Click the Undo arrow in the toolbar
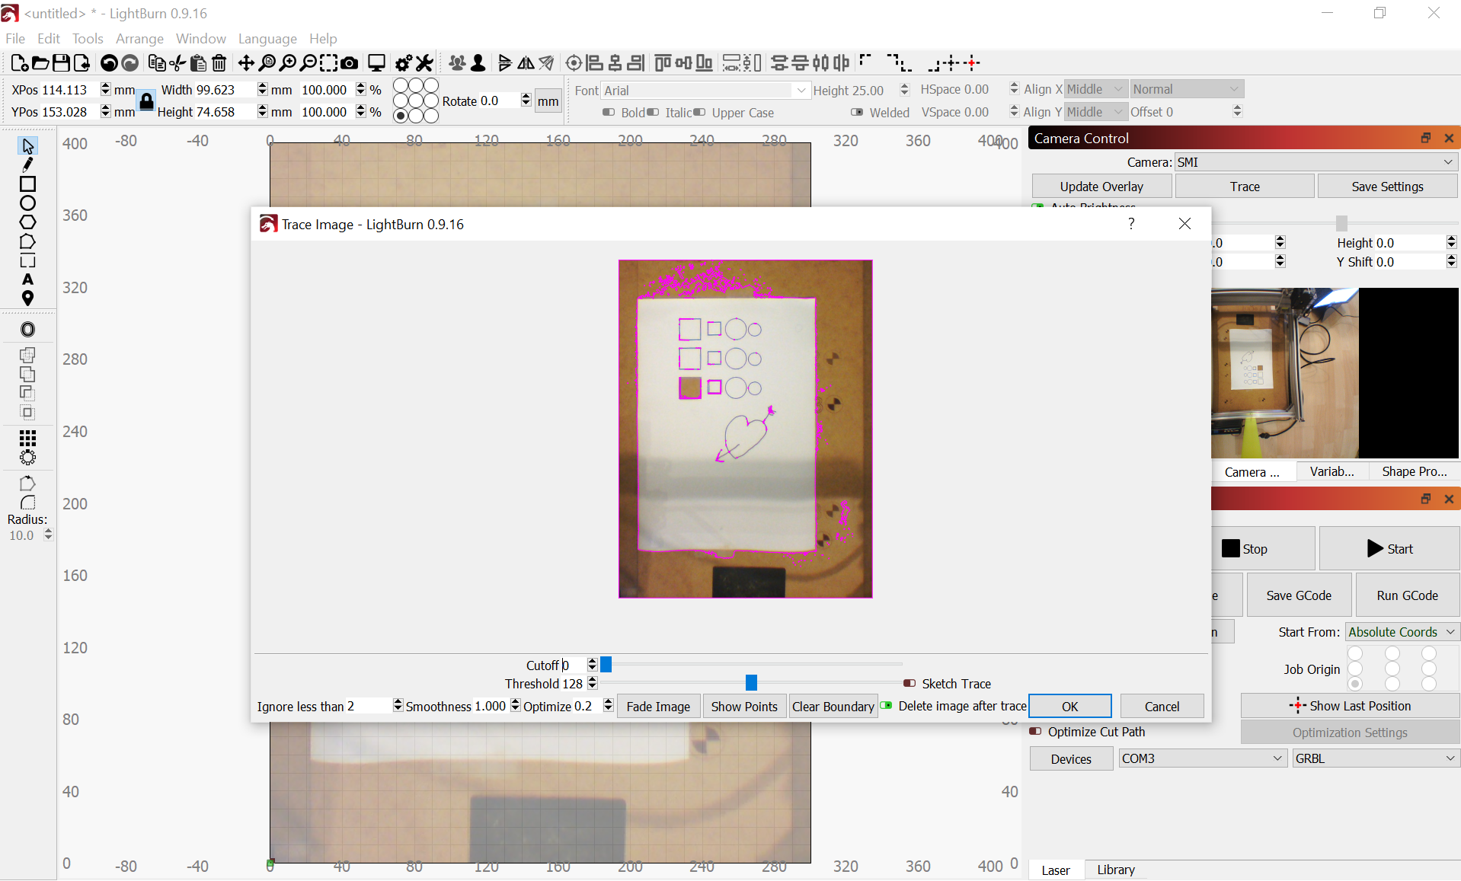The width and height of the screenshot is (1461, 881). (x=109, y=63)
